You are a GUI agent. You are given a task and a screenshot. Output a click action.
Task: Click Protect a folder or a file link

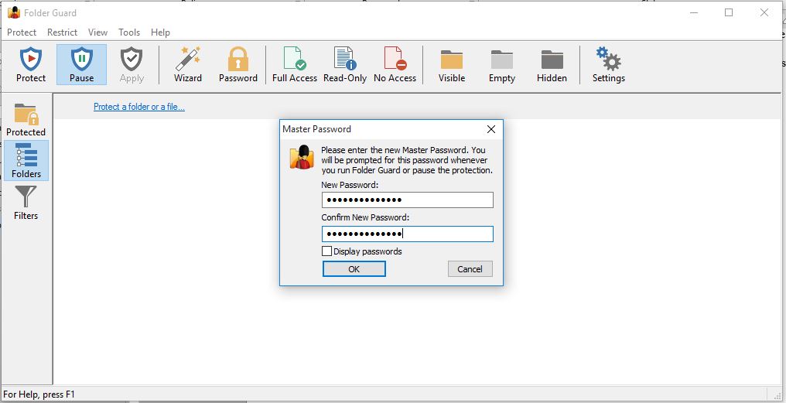[139, 107]
